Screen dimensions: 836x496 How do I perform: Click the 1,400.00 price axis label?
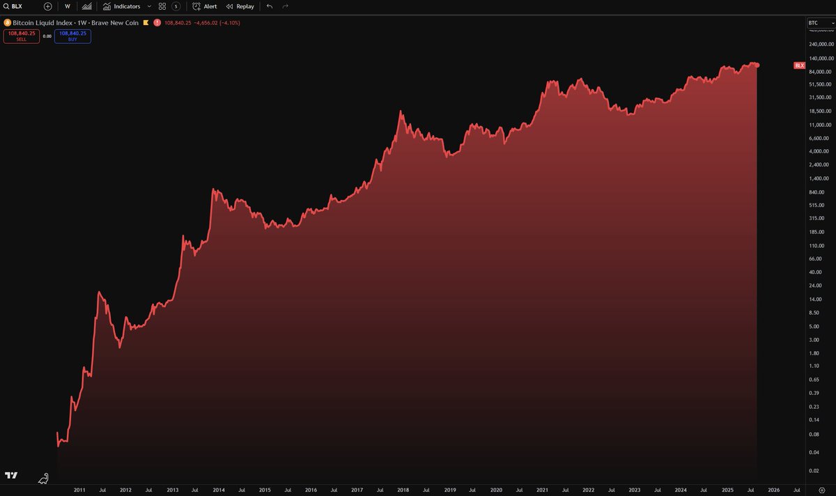click(x=820, y=178)
